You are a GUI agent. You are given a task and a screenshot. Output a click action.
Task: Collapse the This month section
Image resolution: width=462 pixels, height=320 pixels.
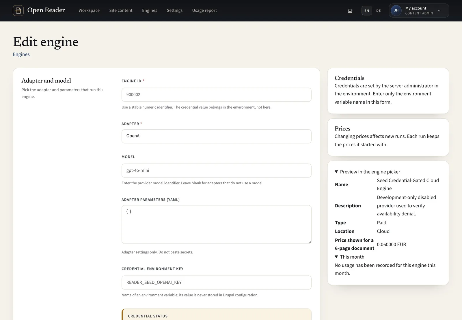click(349, 257)
